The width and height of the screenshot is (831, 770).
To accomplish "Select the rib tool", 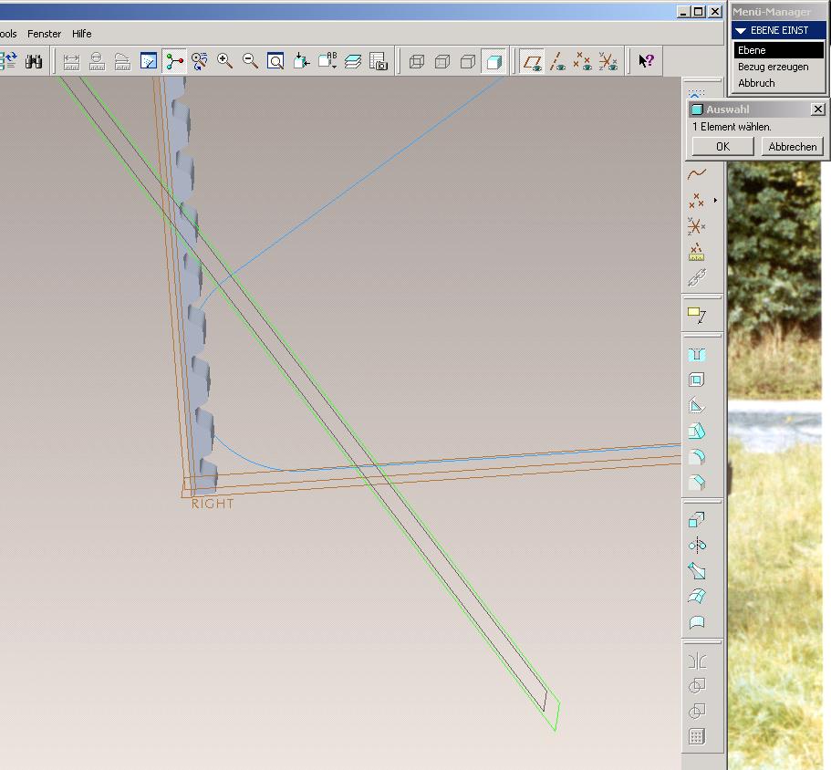I will 696,406.
